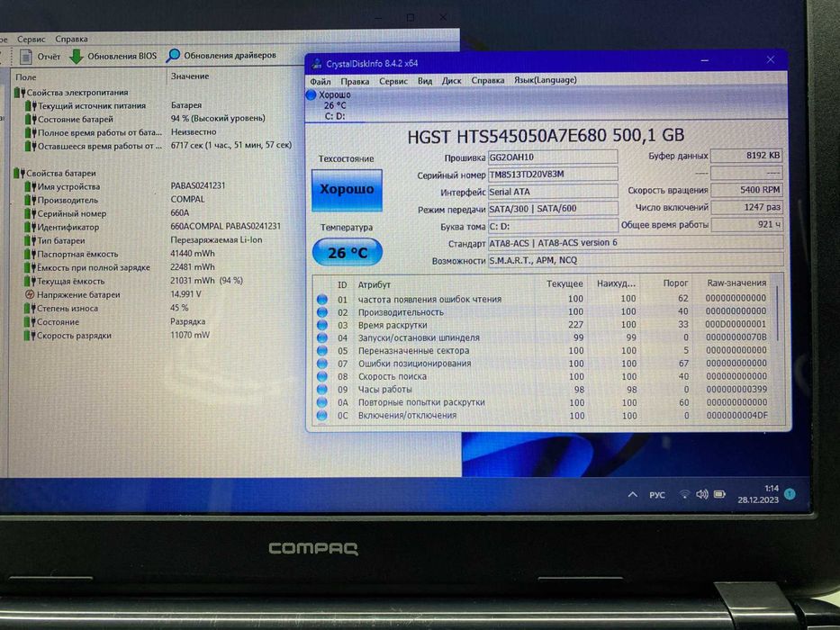
Task: Click battery icon beside Состояние батарей
Action: click(31, 120)
